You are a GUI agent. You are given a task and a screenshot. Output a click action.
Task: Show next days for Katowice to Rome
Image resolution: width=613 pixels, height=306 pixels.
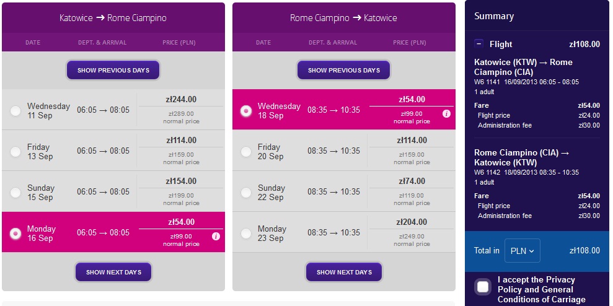pyautogui.click(x=113, y=272)
